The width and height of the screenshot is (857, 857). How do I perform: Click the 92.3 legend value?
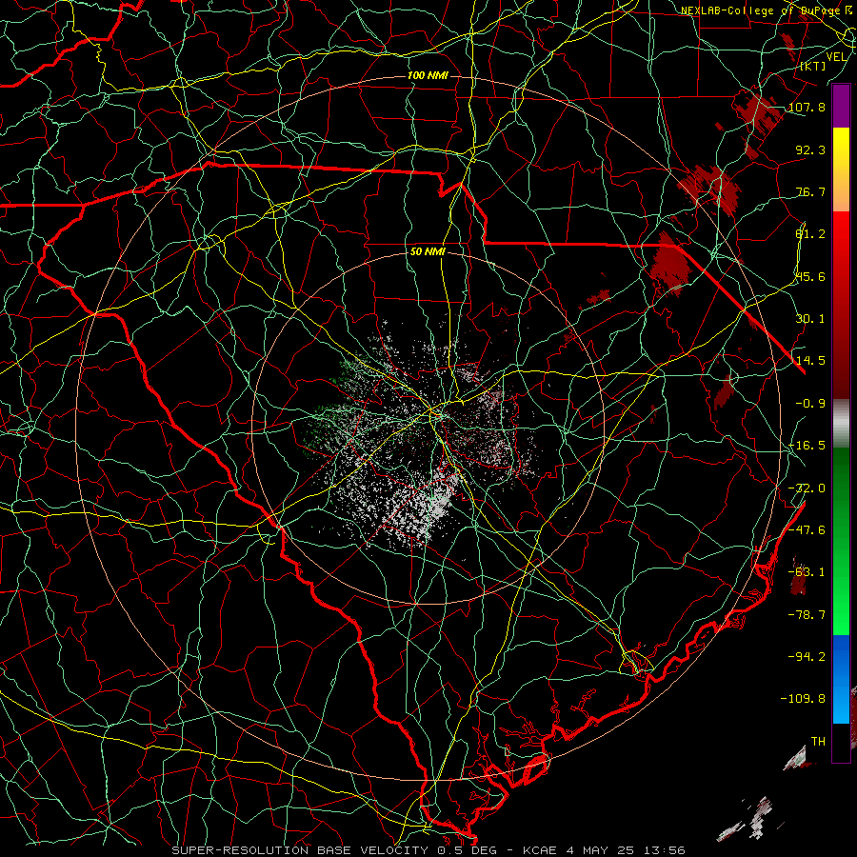point(810,149)
